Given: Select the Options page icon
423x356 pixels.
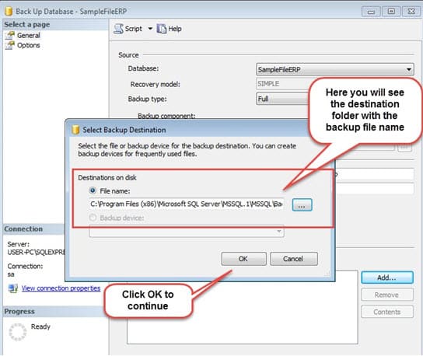Looking at the screenshot, I should click(x=9, y=45).
